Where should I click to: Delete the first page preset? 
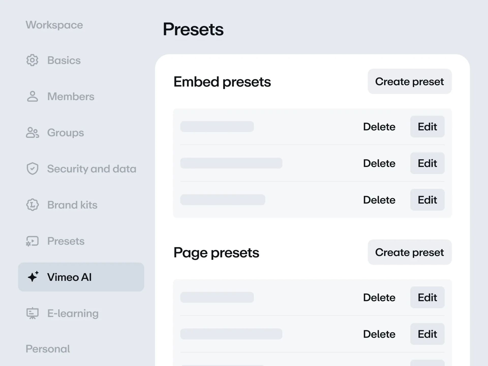click(x=379, y=297)
